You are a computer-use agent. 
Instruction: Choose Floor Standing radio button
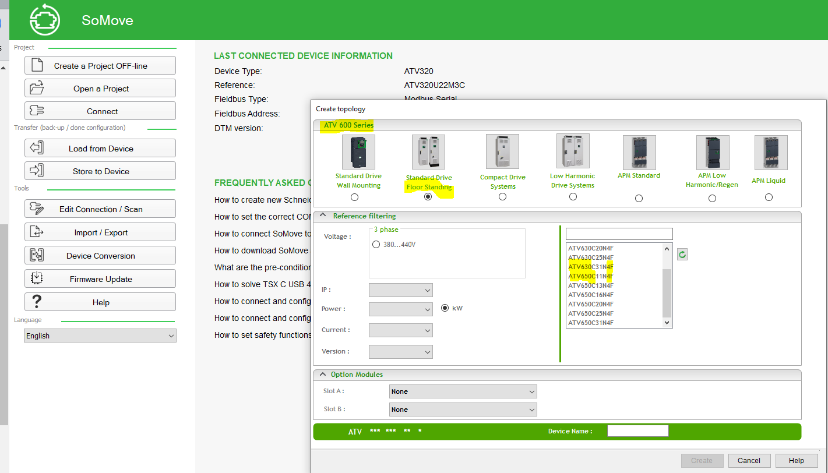[428, 197]
